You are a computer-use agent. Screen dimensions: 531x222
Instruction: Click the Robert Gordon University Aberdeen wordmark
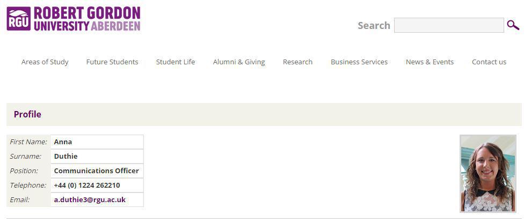click(x=87, y=19)
